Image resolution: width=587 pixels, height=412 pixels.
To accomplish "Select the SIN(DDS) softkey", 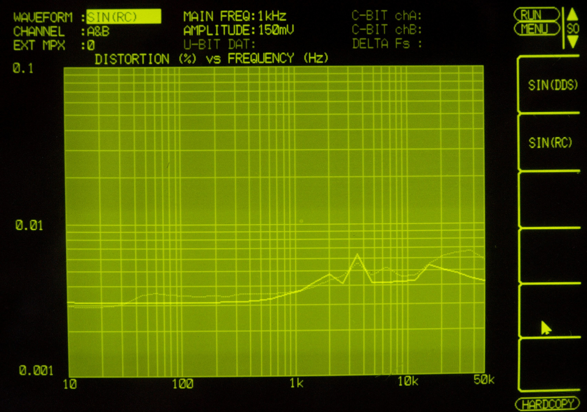I will pyautogui.click(x=552, y=85).
